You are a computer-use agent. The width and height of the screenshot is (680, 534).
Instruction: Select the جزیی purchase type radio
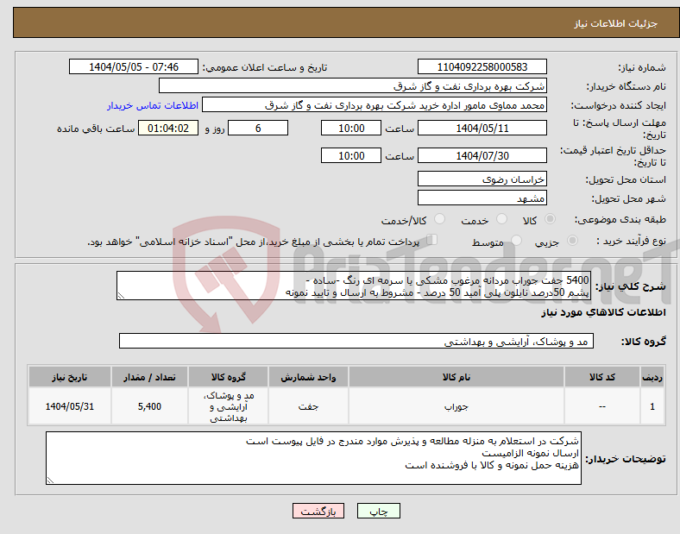(572, 241)
